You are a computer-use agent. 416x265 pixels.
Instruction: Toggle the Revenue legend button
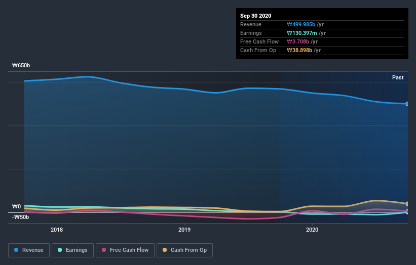[29, 250]
